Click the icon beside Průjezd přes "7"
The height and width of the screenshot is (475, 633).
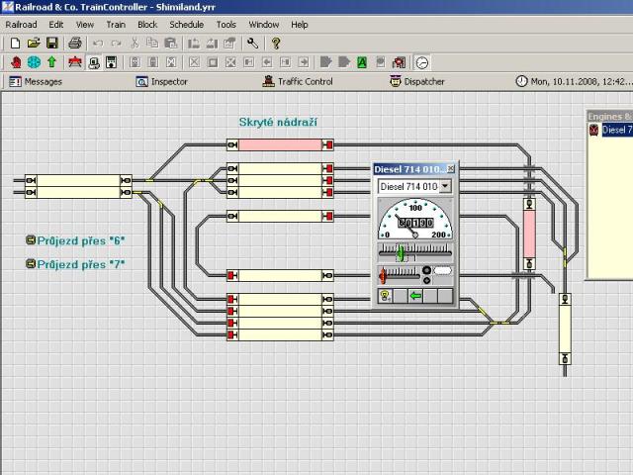tap(31, 264)
